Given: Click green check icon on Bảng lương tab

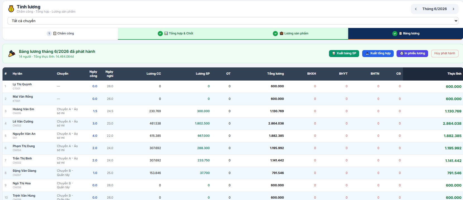Looking at the screenshot, I should tap(395, 34).
